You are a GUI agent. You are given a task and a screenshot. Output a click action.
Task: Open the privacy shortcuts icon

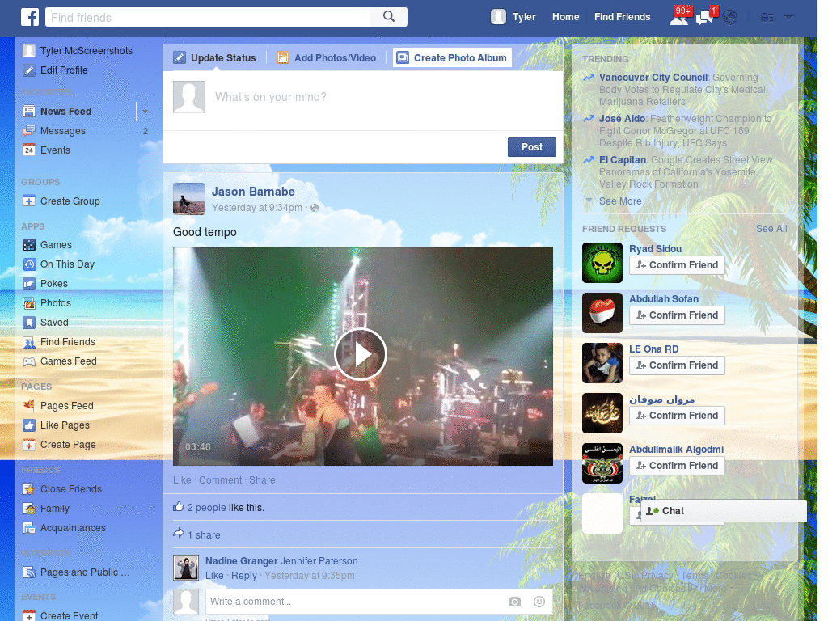pos(767,18)
